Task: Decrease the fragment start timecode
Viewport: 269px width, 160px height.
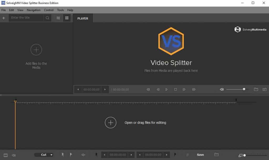Action: [x=105, y=155]
